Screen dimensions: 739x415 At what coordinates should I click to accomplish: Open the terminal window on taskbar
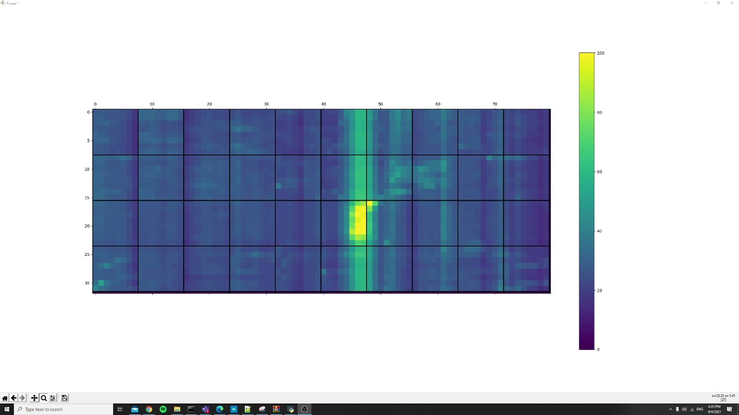click(x=191, y=409)
